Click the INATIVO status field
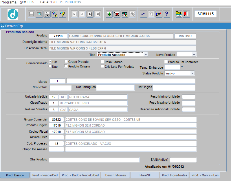The image size is (231, 181). point(185,36)
